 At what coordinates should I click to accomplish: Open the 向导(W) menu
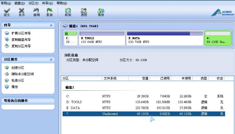pyautogui.click(x=47, y=3)
